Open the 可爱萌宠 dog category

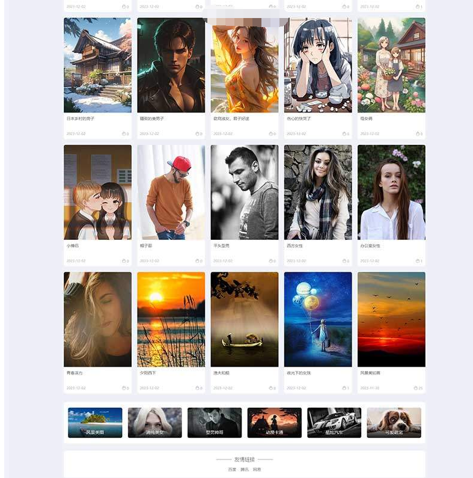(x=394, y=423)
